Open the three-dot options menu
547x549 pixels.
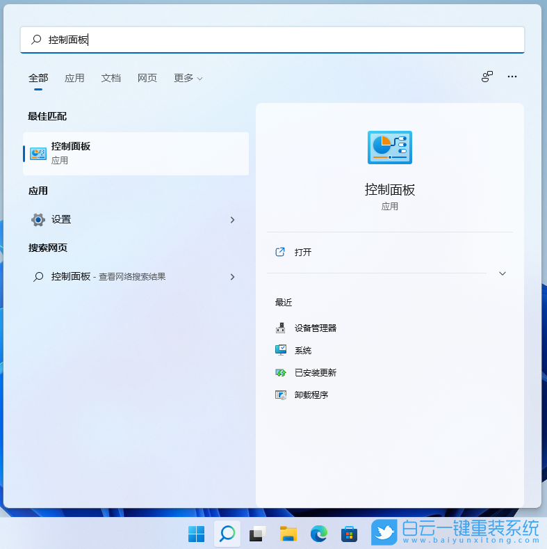[512, 77]
